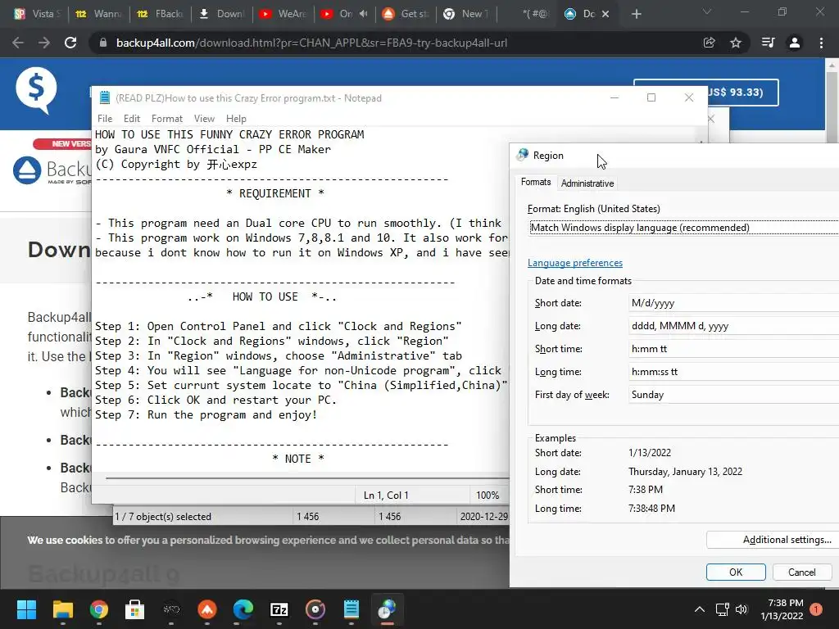This screenshot has width=839, height=629.
Task: Click the Region dialog title icon
Action: [x=523, y=155]
